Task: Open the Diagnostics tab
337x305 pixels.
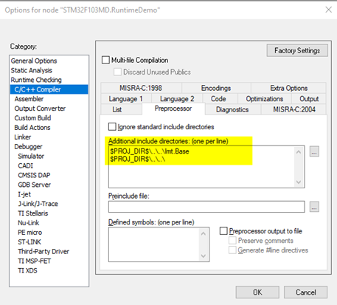Action: pyautogui.click(x=232, y=109)
